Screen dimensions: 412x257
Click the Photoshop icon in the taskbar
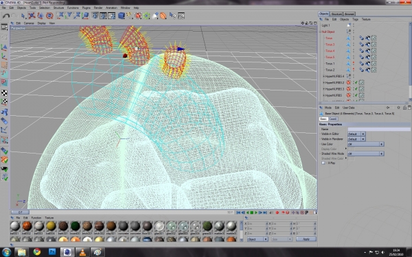52,252
